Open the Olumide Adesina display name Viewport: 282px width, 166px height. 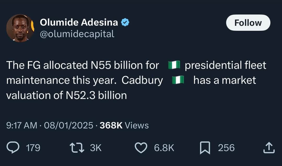(79, 23)
